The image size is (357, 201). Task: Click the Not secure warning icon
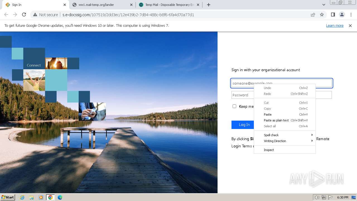(35, 15)
